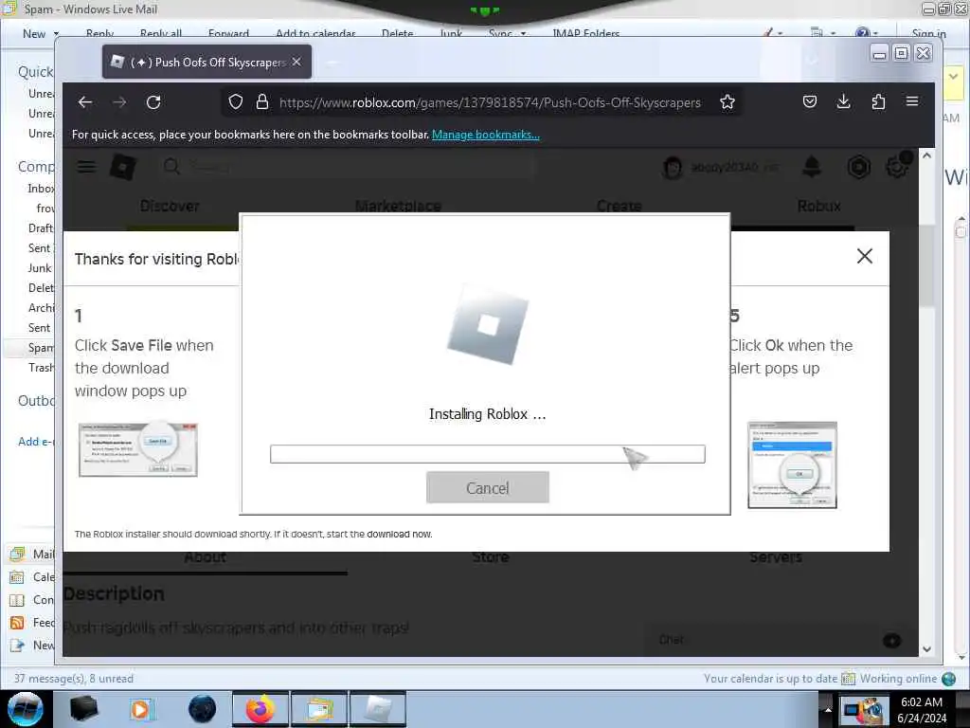Open the Pocket save icon

(810, 101)
